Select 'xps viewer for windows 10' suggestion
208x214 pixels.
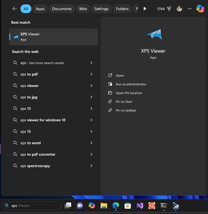53,120
